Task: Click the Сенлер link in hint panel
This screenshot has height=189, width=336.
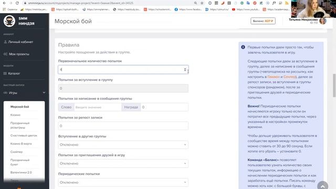Action: tap(289, 77)
